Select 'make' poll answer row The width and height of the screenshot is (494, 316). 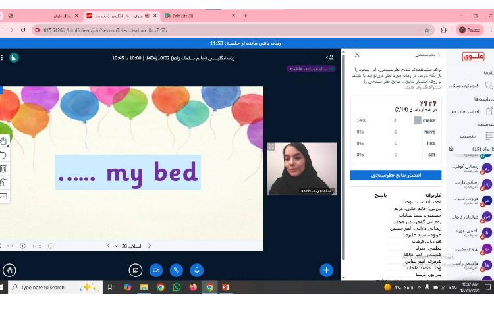(396, 120)
